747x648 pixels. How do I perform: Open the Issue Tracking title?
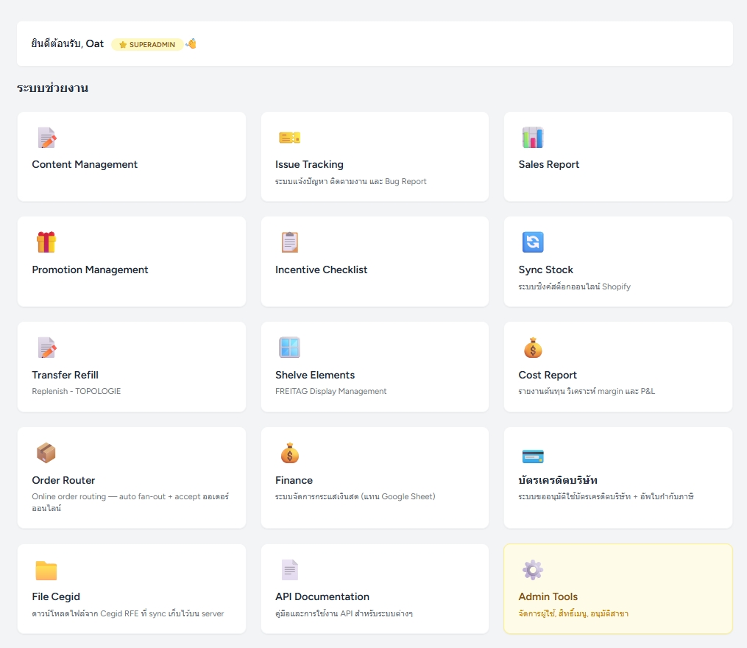[x=309, y=164]
